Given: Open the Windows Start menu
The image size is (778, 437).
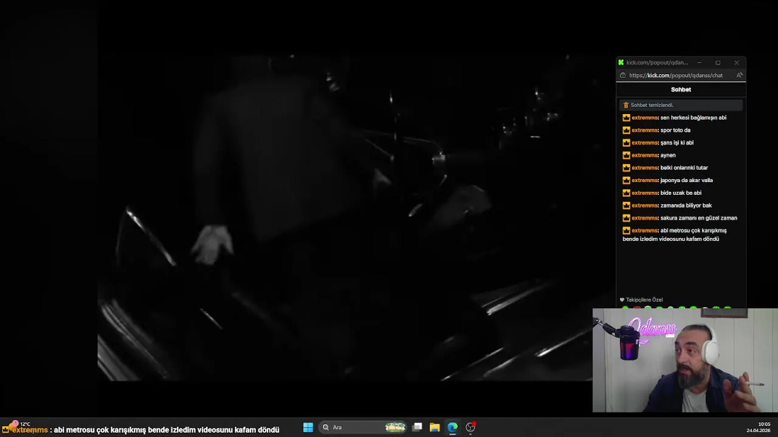Looking at the screenshot, I should pos(308,427).
